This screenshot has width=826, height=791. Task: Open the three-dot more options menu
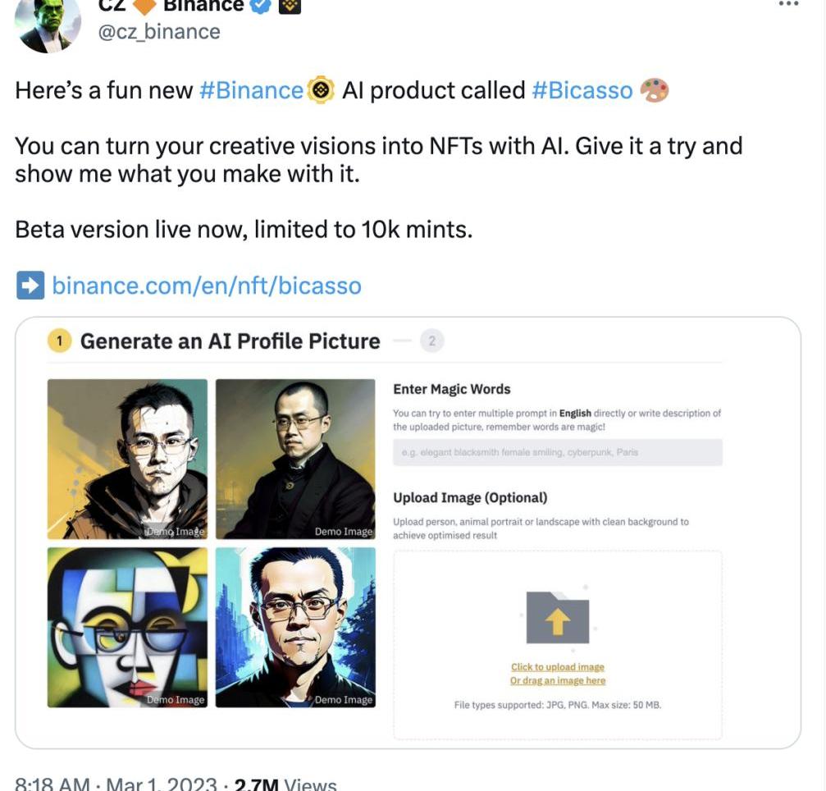(788, 3)
